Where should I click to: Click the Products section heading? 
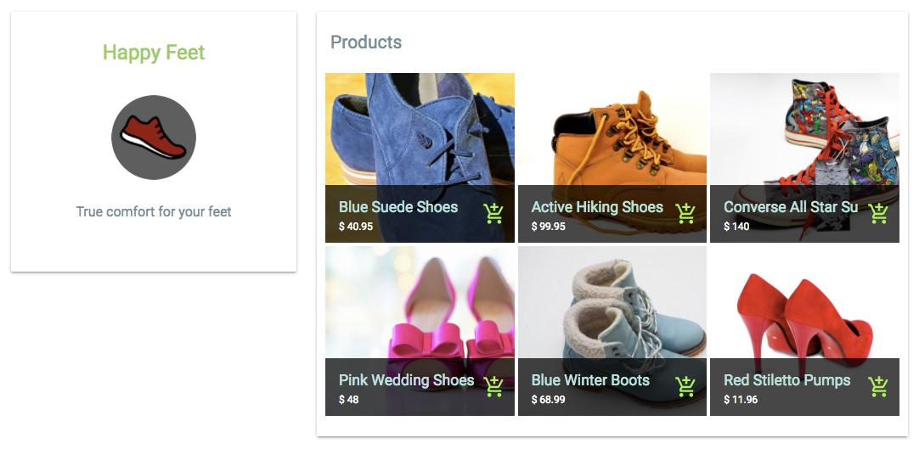[x=366, y=42]
